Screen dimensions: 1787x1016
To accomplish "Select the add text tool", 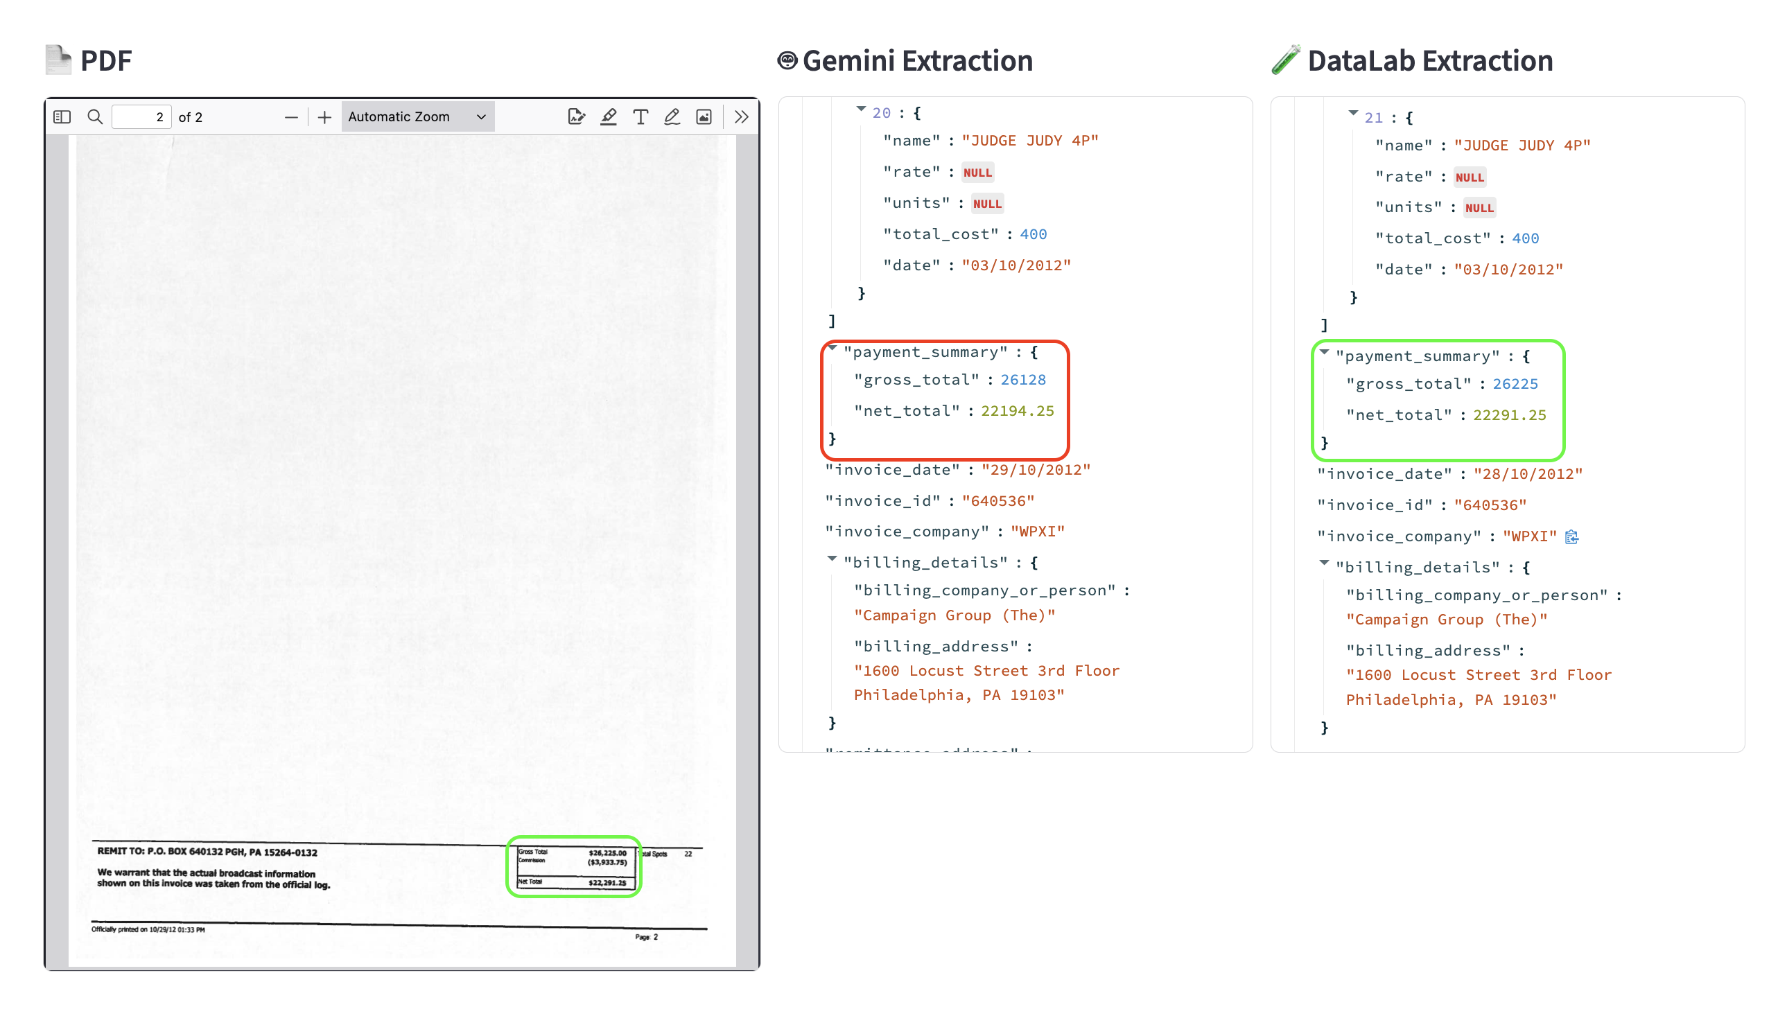I will click(x=640, y=116).
